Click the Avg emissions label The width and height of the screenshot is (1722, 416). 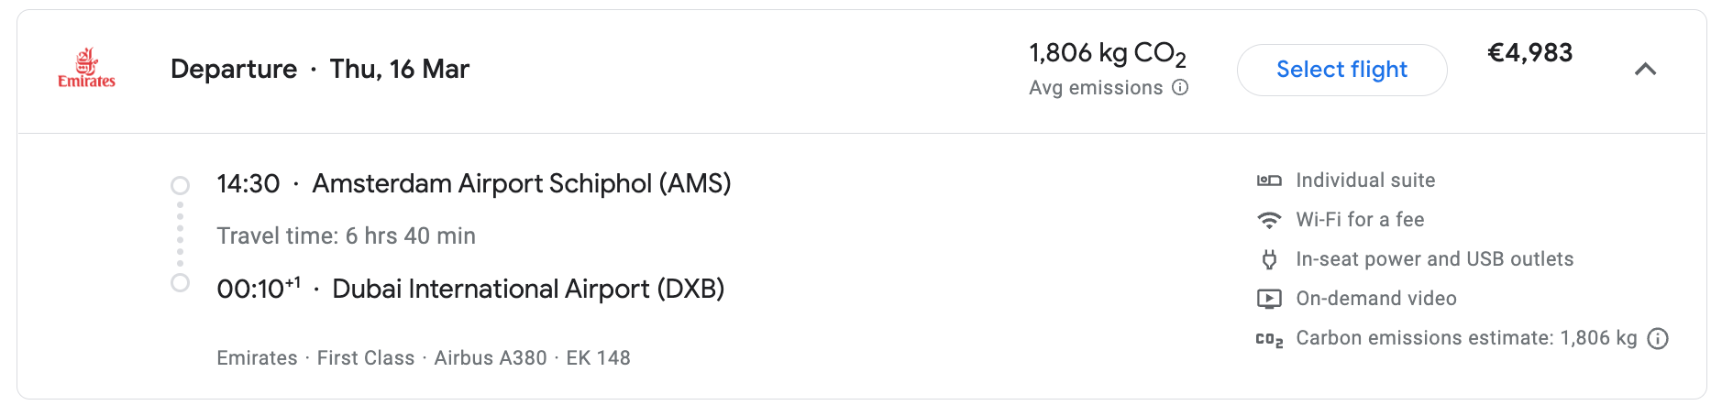(x=1096, y=88)
